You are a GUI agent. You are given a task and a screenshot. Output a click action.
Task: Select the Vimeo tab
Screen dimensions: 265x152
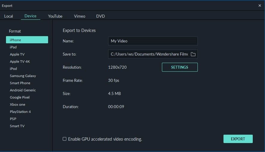point(79,16)
